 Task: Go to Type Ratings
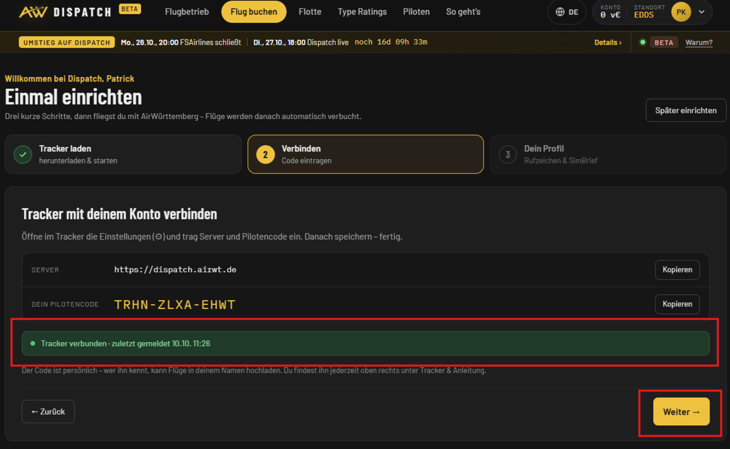point(362,12)
